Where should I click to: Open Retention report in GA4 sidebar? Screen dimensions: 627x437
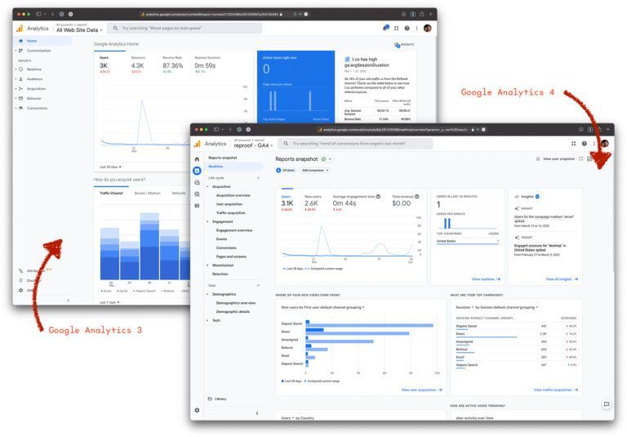(x=220, y=274)
